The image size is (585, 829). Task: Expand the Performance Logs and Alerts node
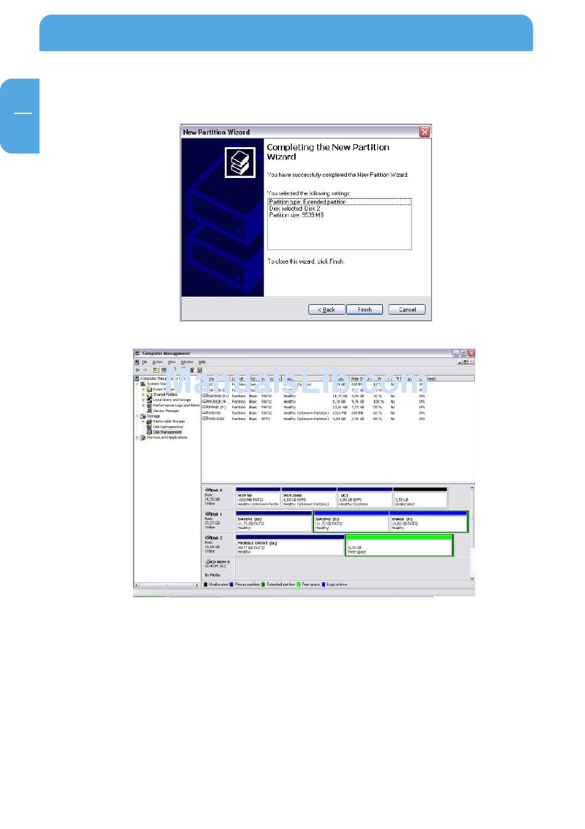click(x=143, y=405)
